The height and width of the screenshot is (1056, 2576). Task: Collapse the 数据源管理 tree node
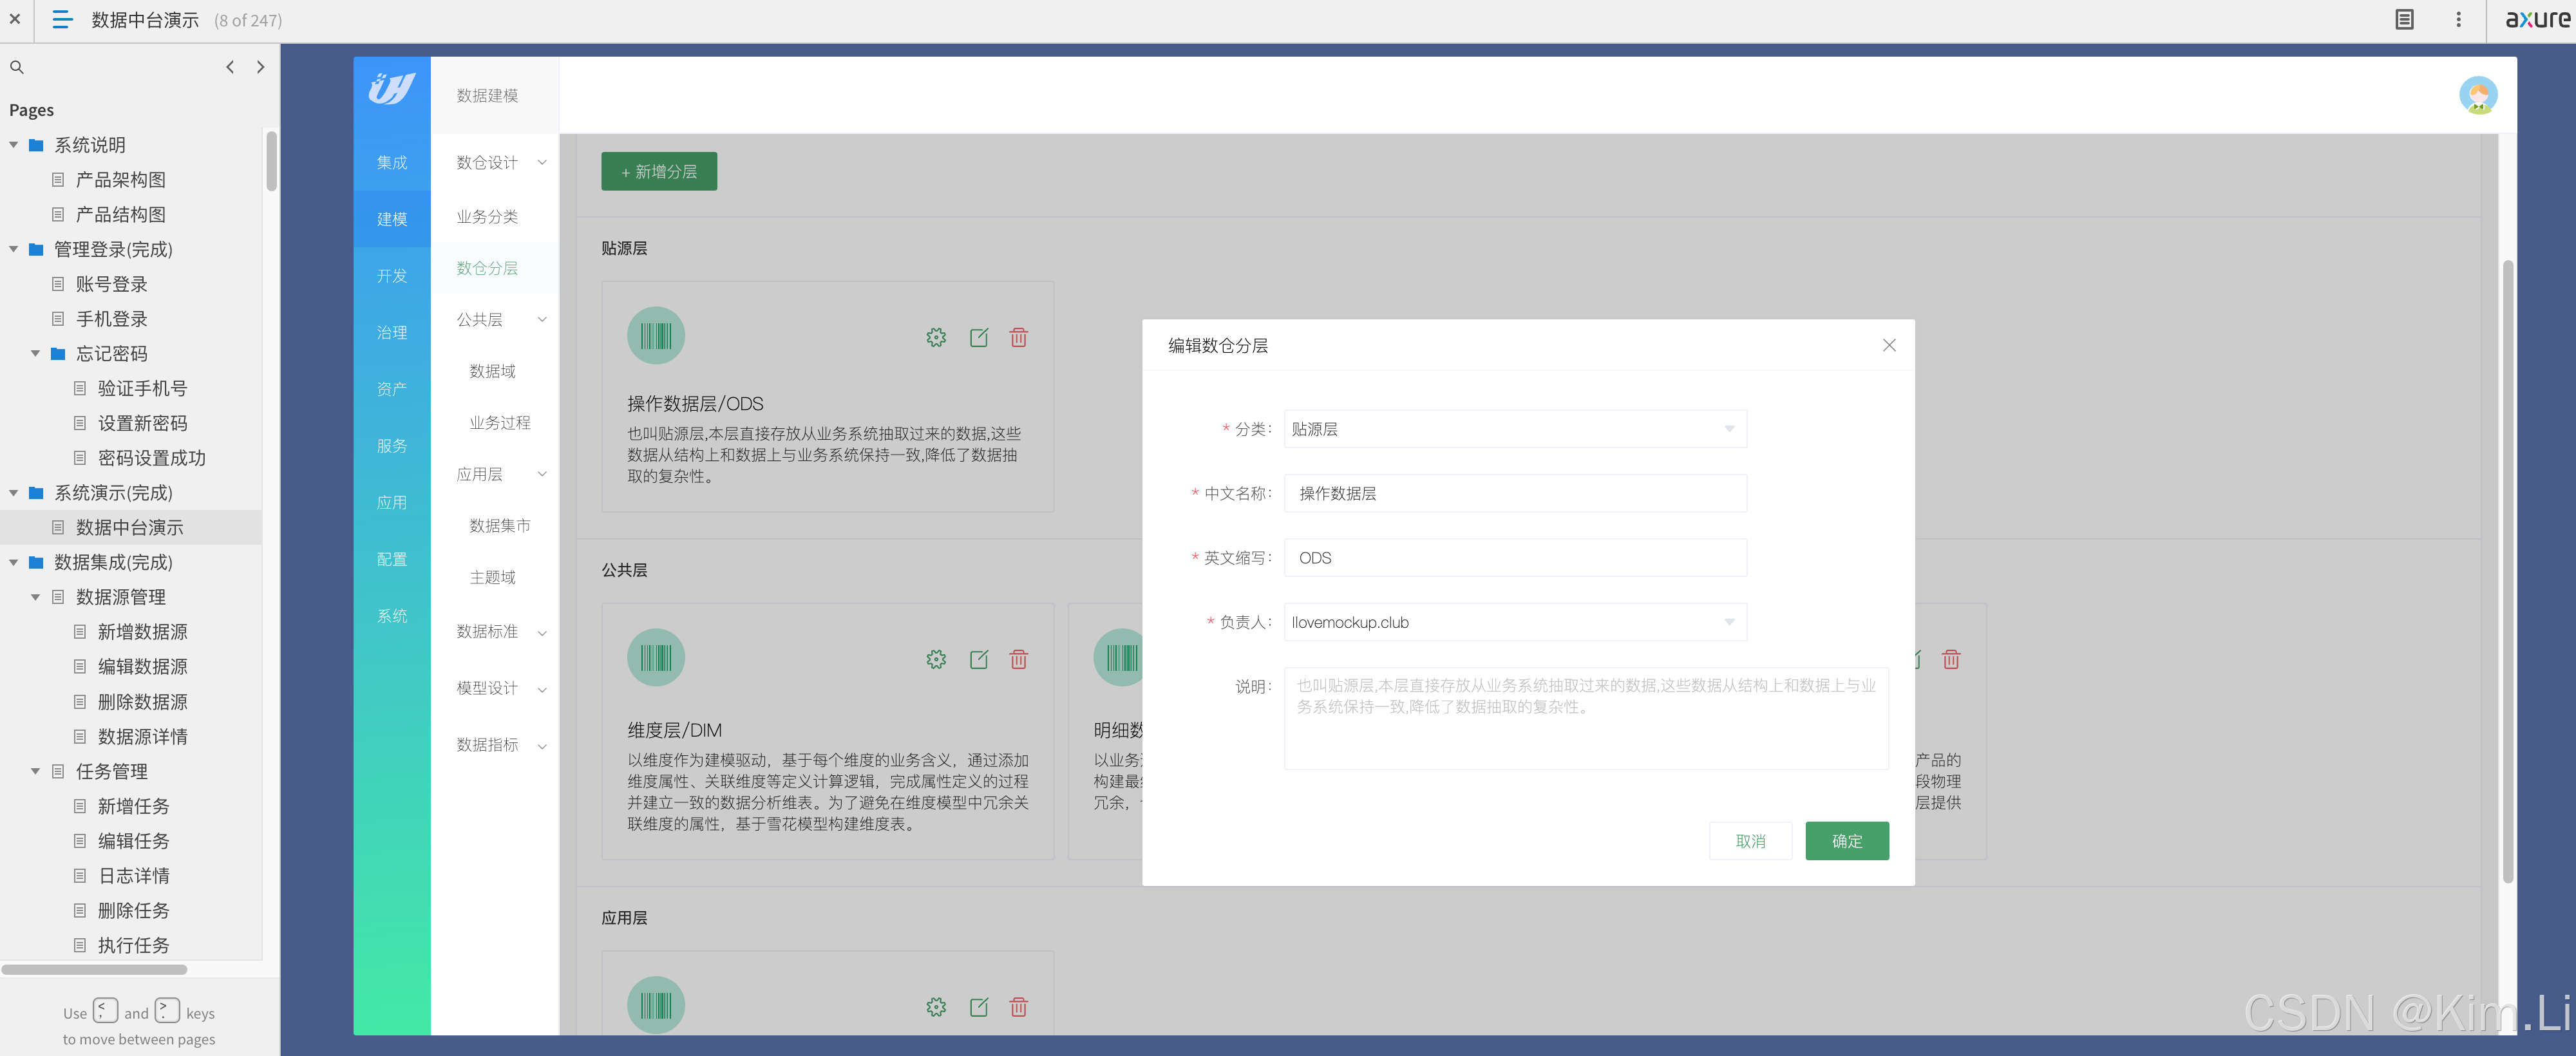pos(36,597)
